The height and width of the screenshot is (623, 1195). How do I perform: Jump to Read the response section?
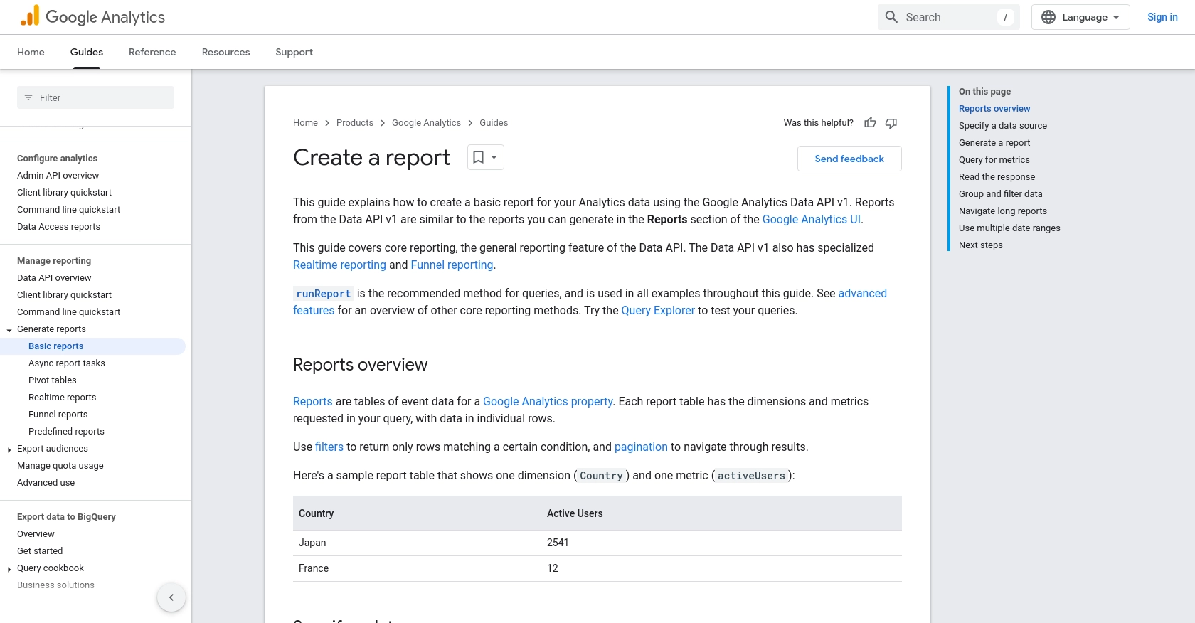pyautogui.click(x=997, y=177)
